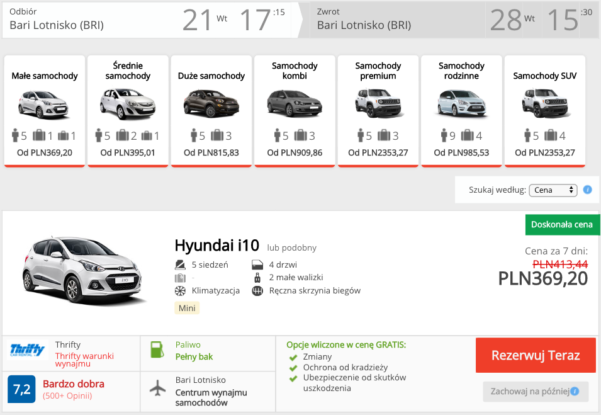Click the info icon beside the sort dropdown
The height and width of the screenshot is (415, 601).
pyautogui.click(x=587, y=190)
